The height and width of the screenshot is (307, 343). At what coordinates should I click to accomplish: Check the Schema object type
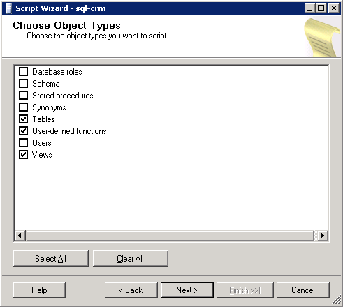pyautogui.click(x=23, y=84)
